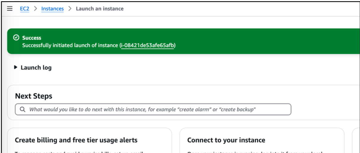
Task: Click the Successfully initiated launch message text
Action: (70, 45)
